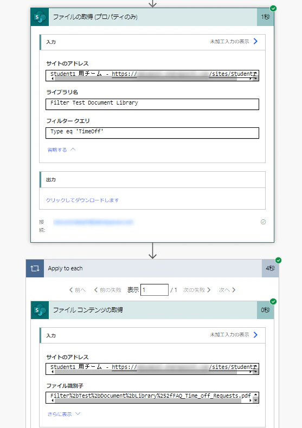302x428 pixels.
Task: Click the '/ 1' total iterations text
Action: 174,290
